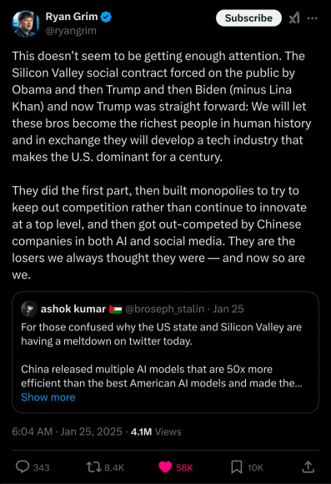This screenshot has width=331, height=484.
Task: Open the @ryangrim handle link
Action: 71,31
